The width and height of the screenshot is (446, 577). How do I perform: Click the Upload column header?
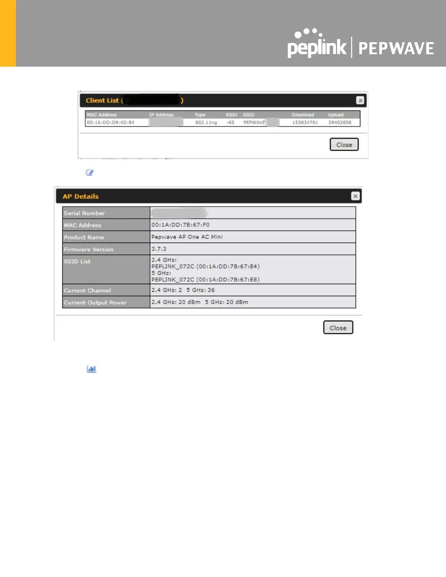pos(336,115)
